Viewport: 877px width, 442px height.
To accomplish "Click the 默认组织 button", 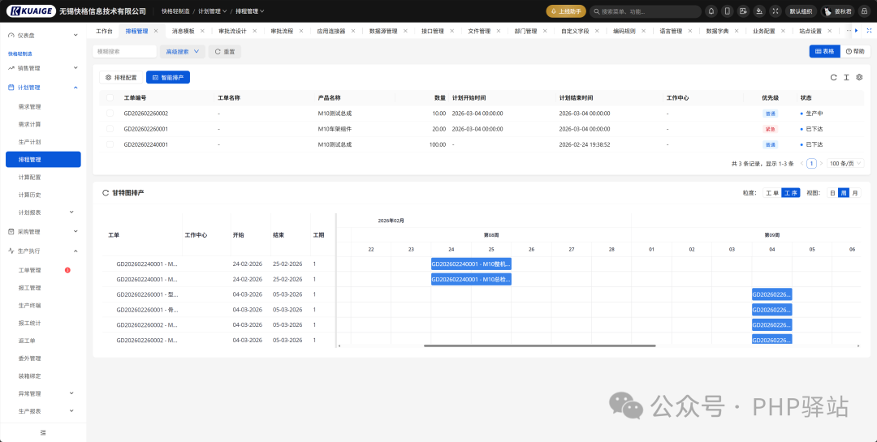I will tap(801, 11).
